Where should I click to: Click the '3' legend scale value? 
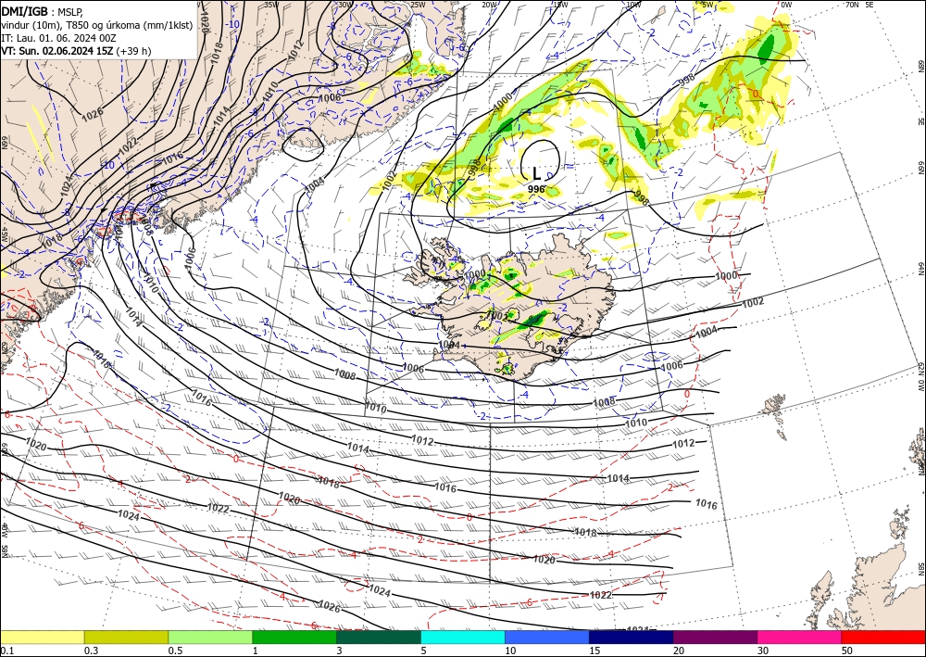click(340, 651)
